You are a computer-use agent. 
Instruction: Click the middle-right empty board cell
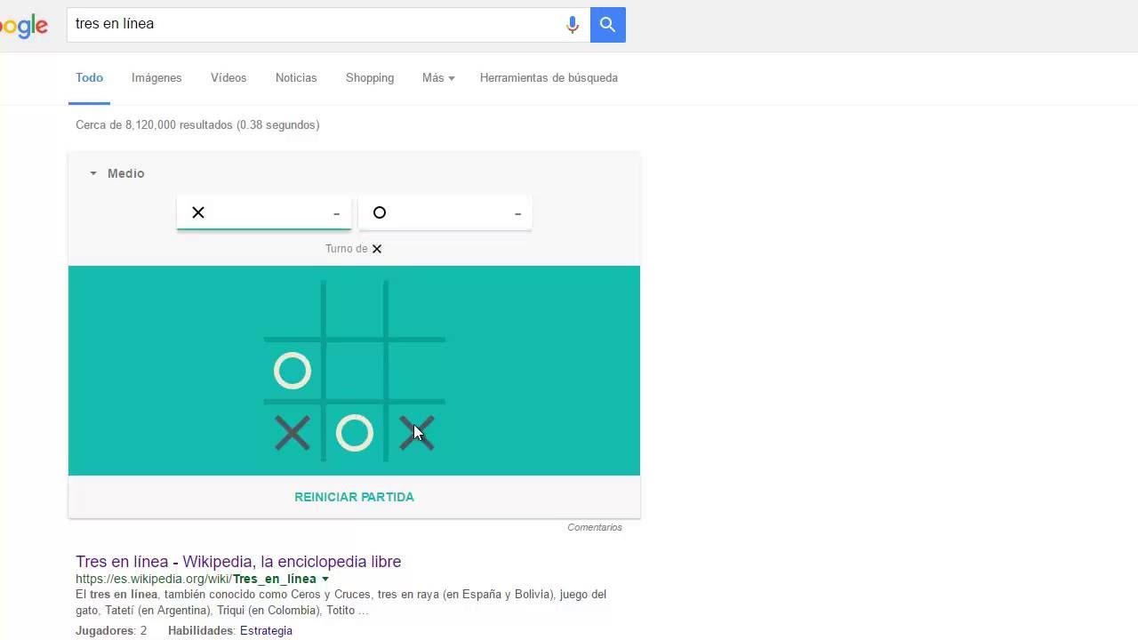(417, 371)
